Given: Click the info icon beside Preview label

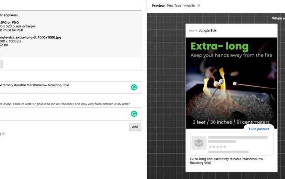Looking at the screenshot, I should coord(199,6).
